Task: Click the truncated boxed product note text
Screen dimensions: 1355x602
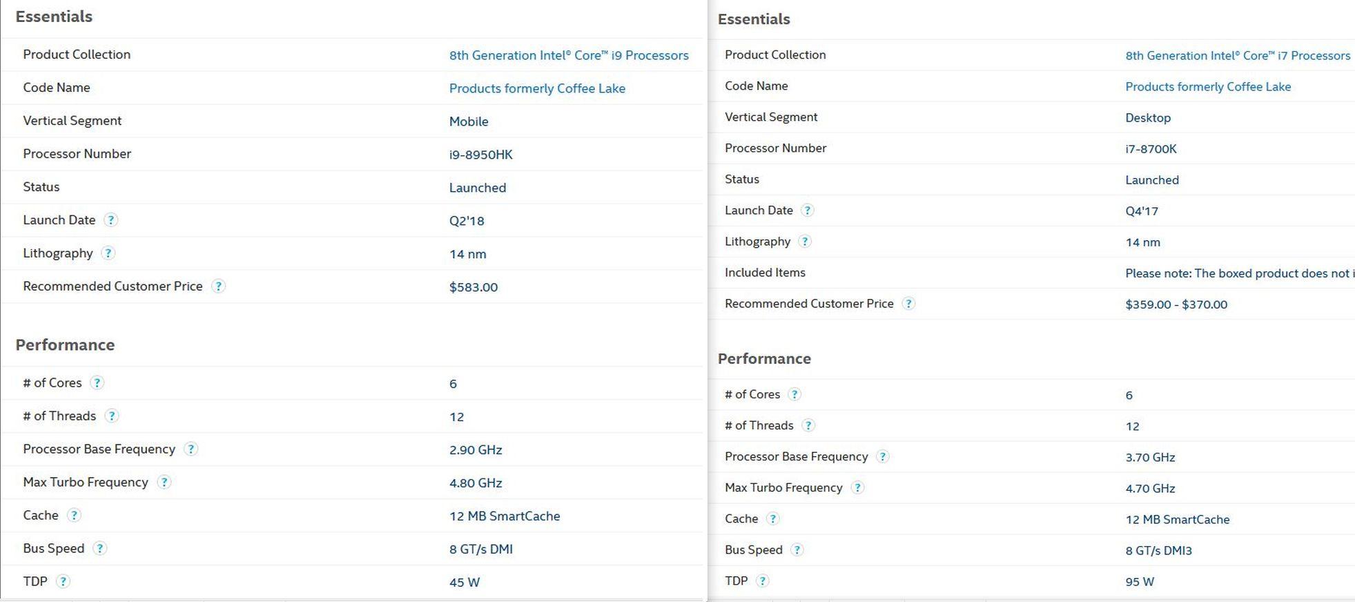Action: 1239,273
